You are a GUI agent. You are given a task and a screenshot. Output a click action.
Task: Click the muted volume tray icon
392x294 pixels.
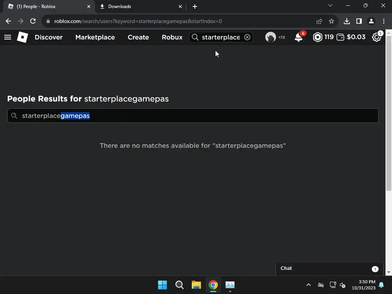tap(343, 285)
